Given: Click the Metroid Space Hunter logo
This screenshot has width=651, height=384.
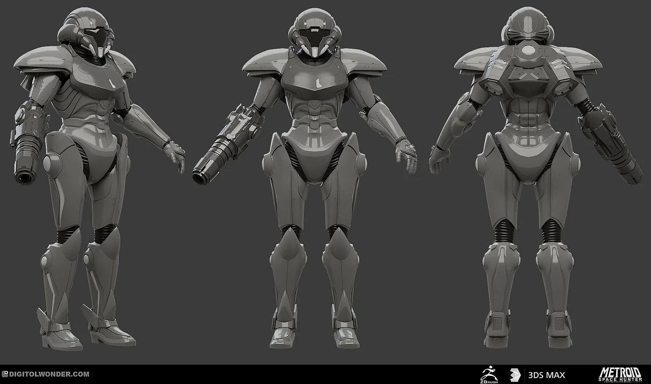Looking at the screenshot, I should click(620, 374).
